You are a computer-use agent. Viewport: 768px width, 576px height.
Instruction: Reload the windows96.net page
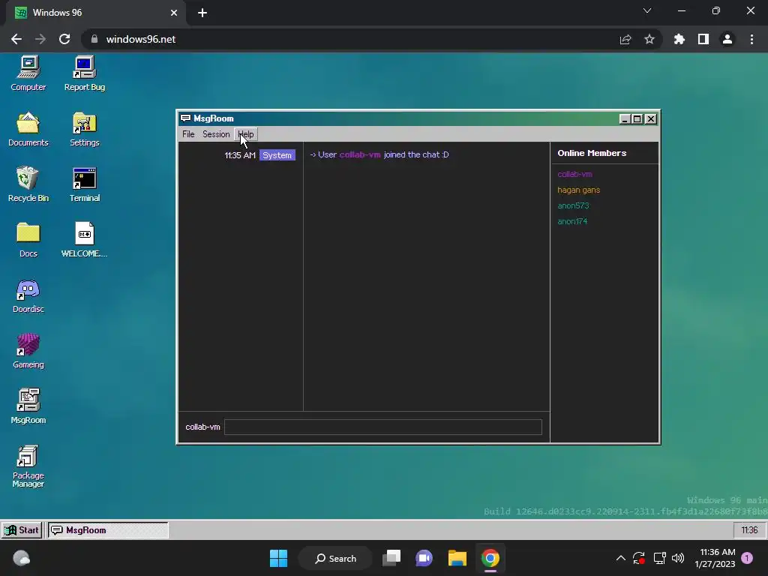tap(64, 39)
